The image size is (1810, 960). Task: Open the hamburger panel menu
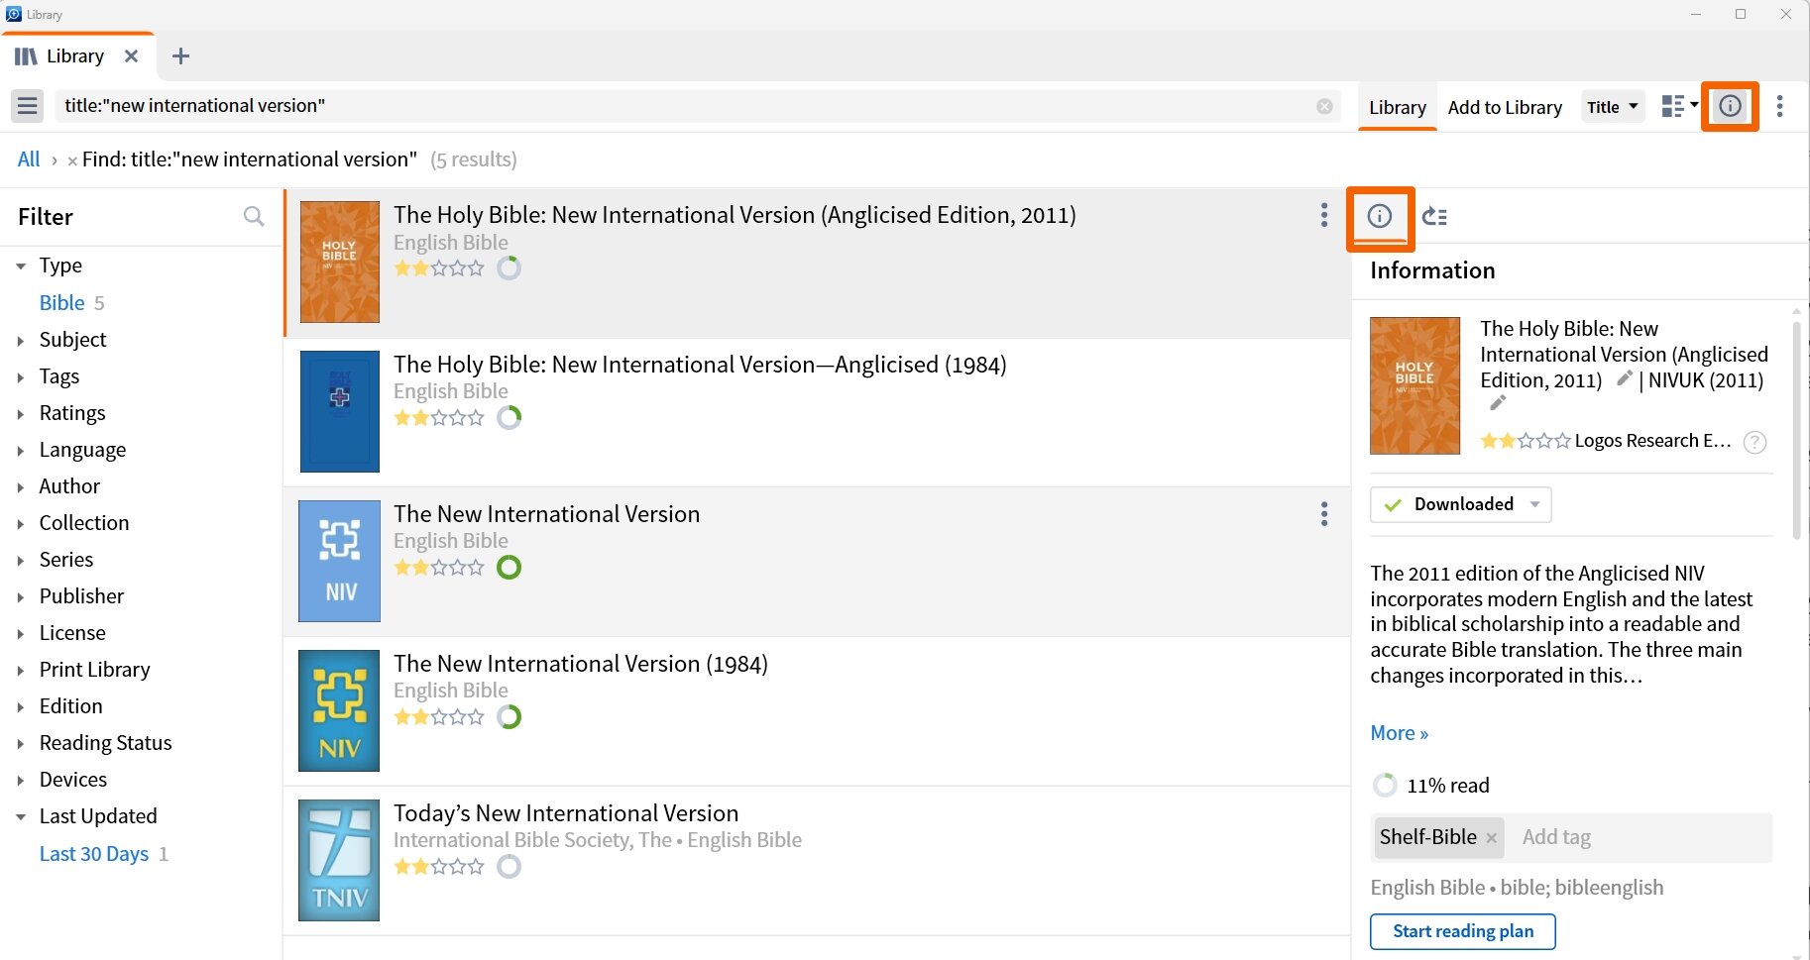(x=28, y=106)
